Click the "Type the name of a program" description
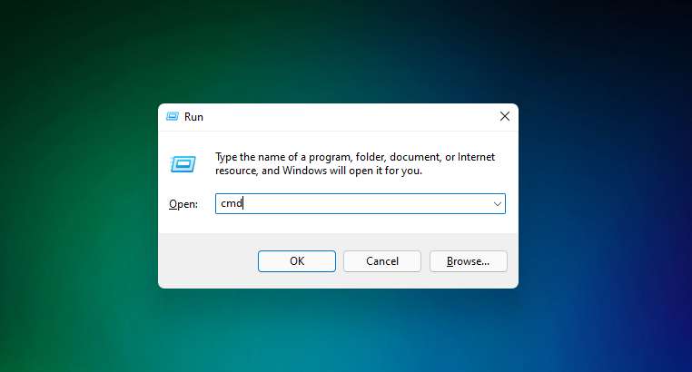Screen dimensions: 692x372 [355, 163]
